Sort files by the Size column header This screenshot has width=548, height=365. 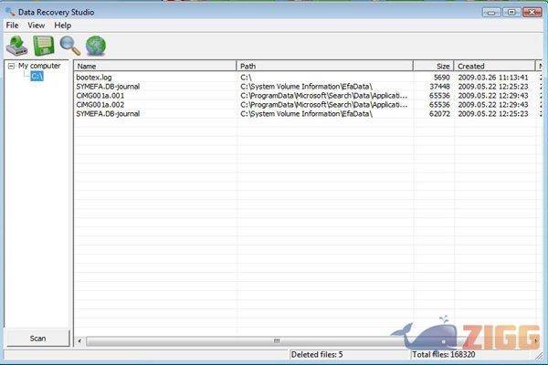click(x=433, y=66)
